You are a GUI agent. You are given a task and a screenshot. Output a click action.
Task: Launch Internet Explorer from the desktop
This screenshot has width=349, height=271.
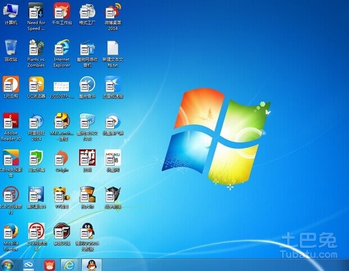(x=62, y=48)
